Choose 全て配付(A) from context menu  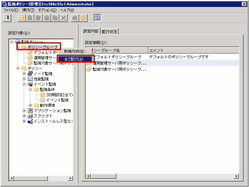75,59
